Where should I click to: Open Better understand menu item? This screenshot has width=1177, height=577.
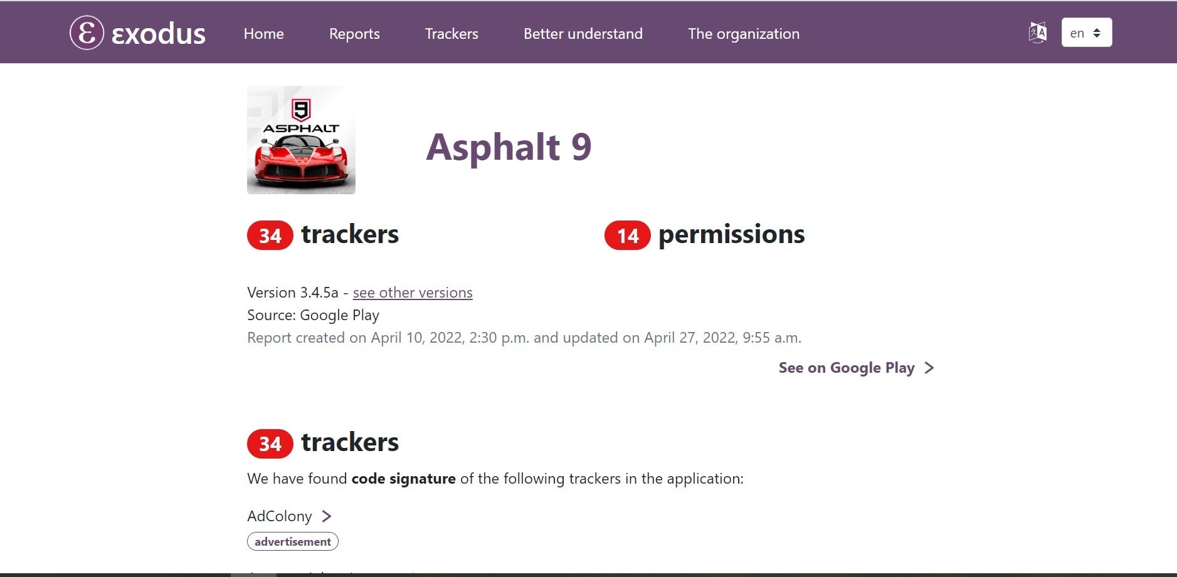(583, 34)
